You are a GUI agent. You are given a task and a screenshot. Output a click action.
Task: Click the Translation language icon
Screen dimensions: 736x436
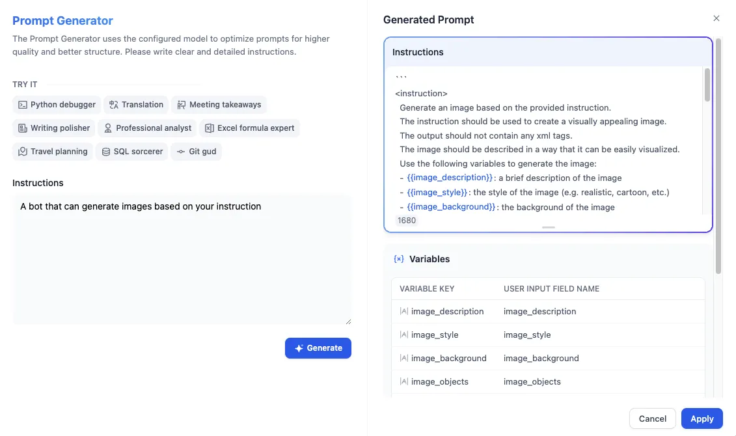tap(114, 105)
